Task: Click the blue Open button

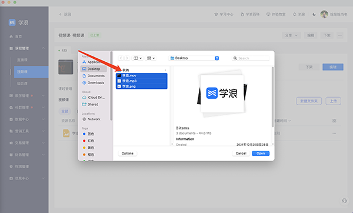Action: coord(261,154)
